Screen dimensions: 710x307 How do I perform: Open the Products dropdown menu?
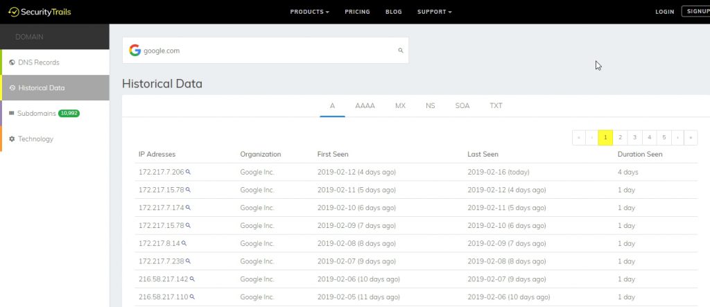click(x=310, y=12)
